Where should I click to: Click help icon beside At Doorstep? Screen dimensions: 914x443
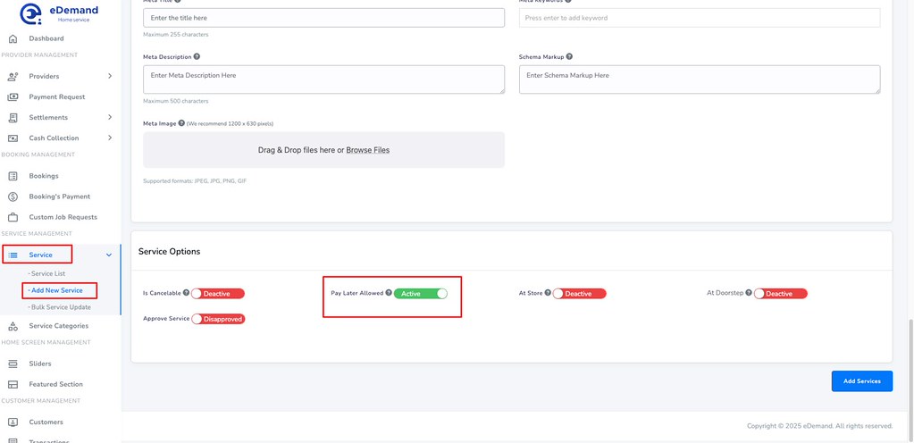749,293
